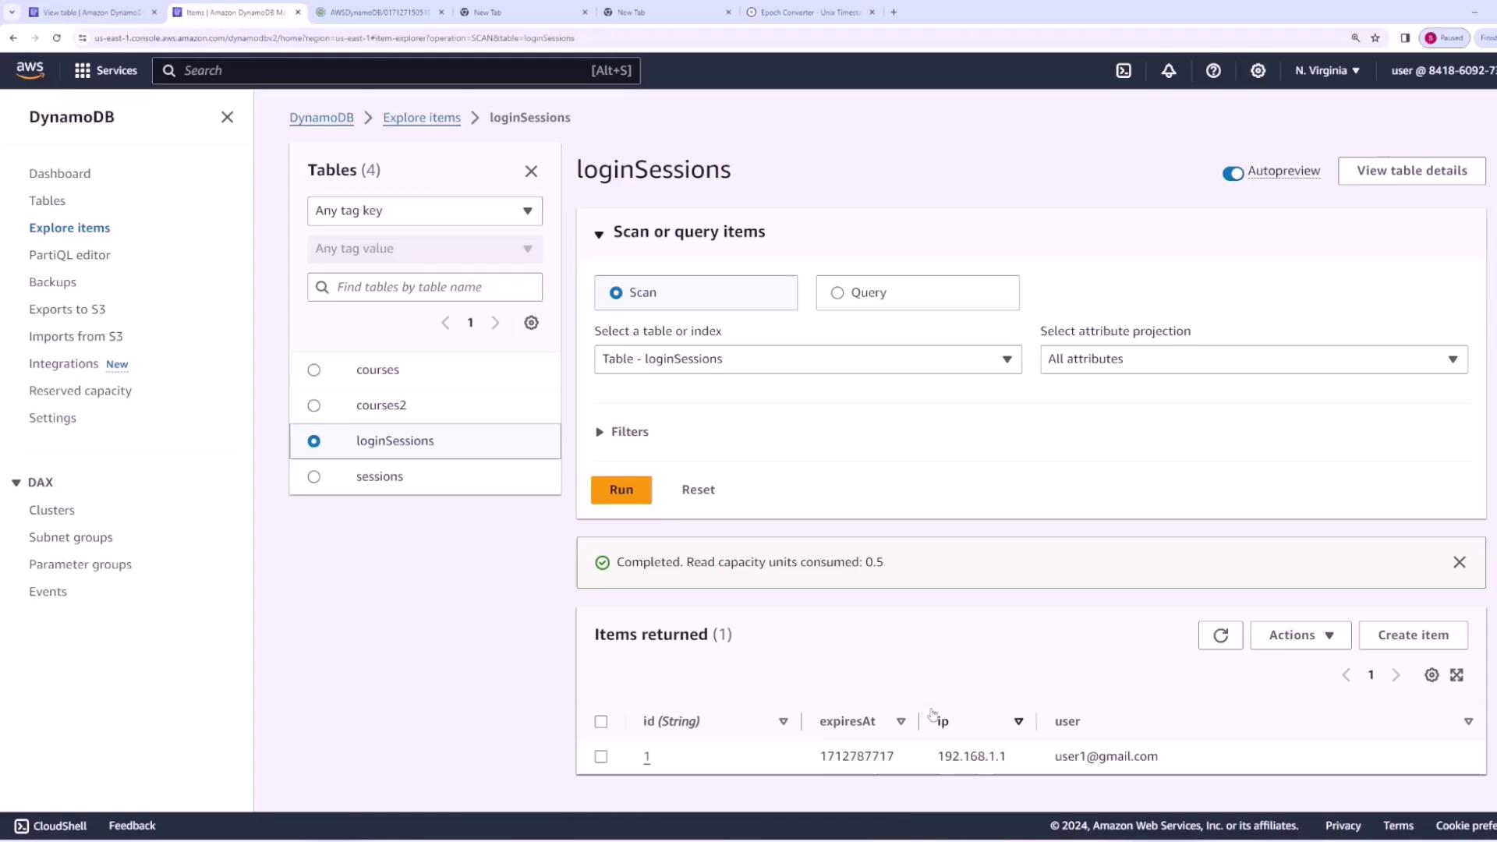The height and width of the screenshot is (842, 1497).
Task: Open N. Virginia region selector
Action: pos(1327,70)
